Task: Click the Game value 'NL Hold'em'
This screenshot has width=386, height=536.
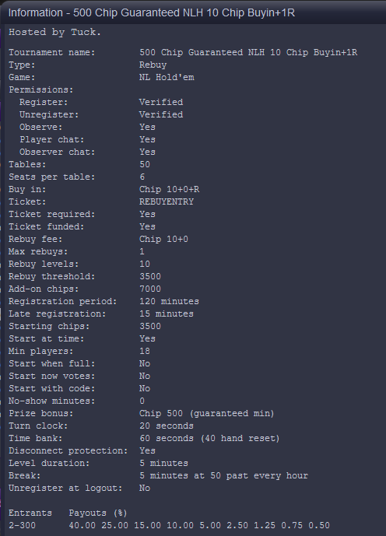Action: pyautogui.click(x=167, y=77)
